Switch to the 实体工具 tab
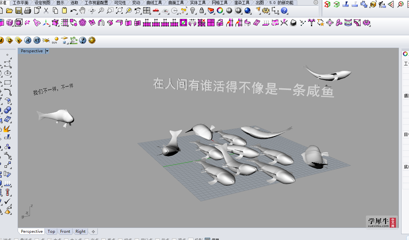The height and width of the screenshot is (240, 409). (x=198, y=3)
